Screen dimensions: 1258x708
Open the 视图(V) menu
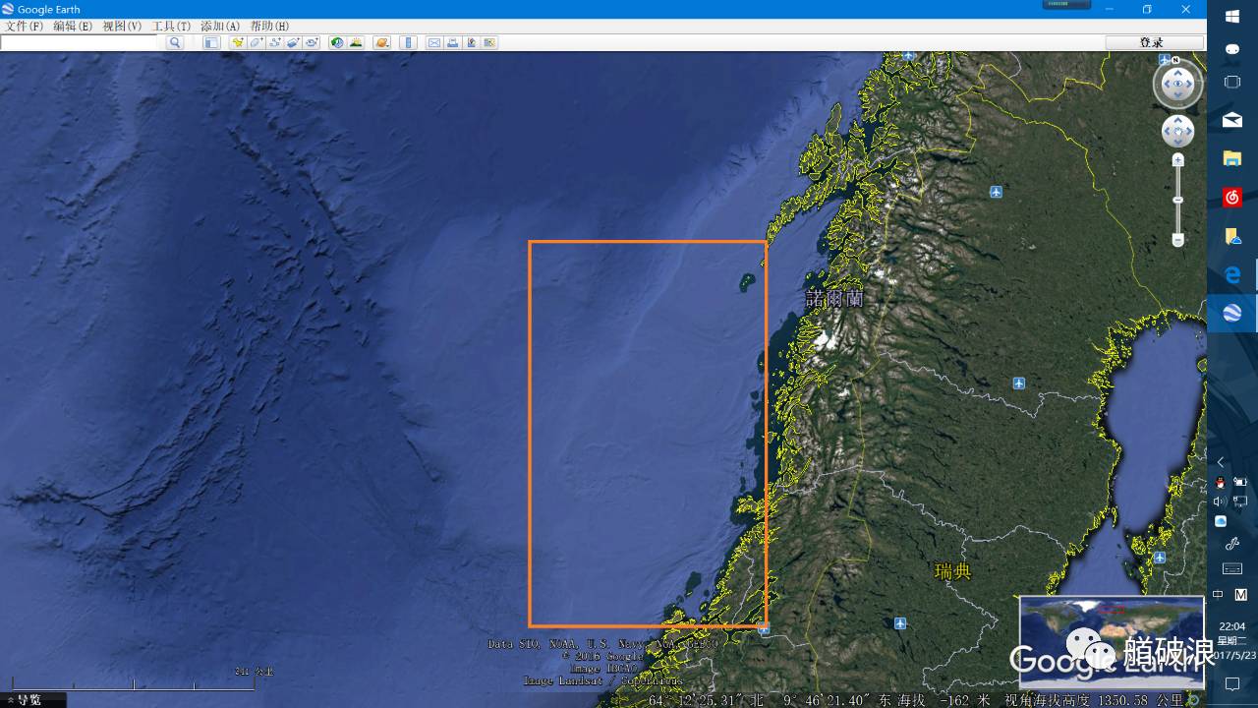point(122,26)
